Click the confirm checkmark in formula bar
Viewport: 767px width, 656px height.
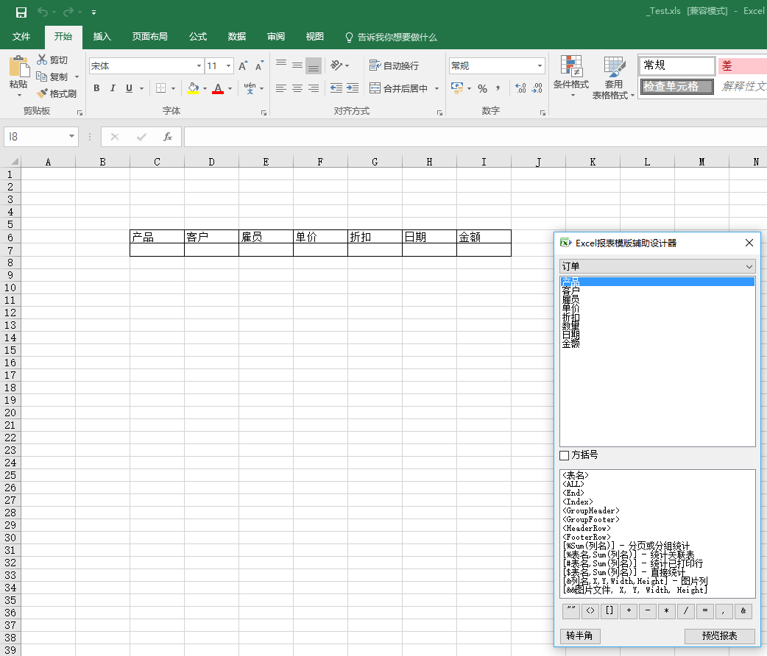[141, 137]
